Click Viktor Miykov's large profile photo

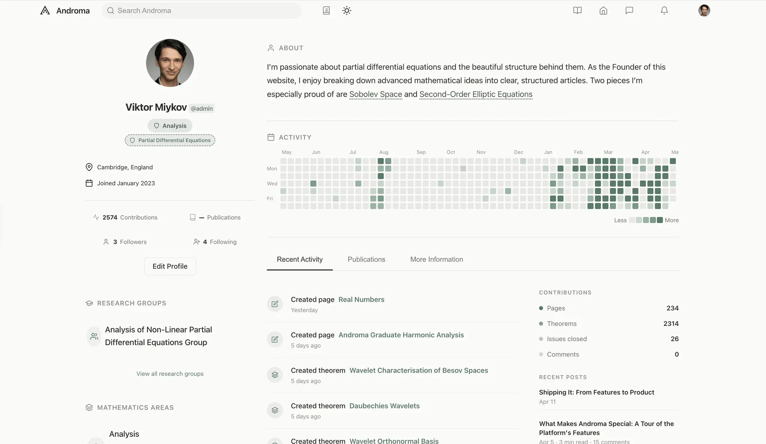pos(170,63)
